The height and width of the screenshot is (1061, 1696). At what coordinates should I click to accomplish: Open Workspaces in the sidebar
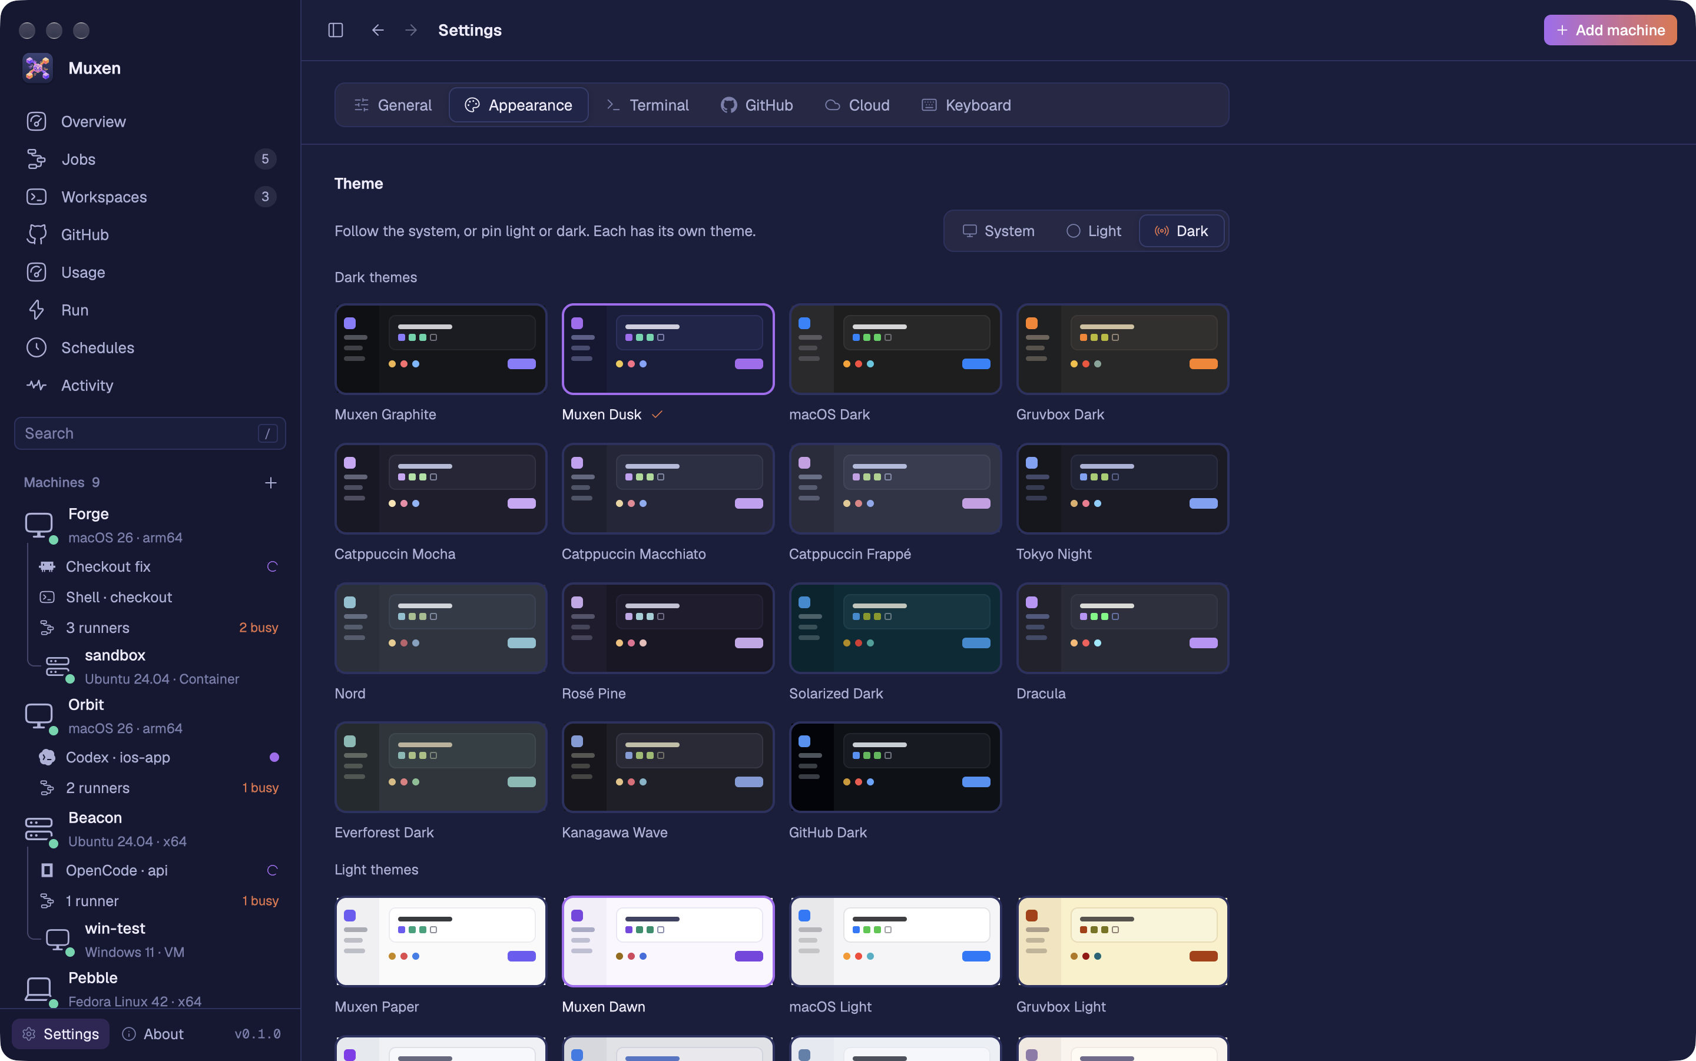coord(150,197)
